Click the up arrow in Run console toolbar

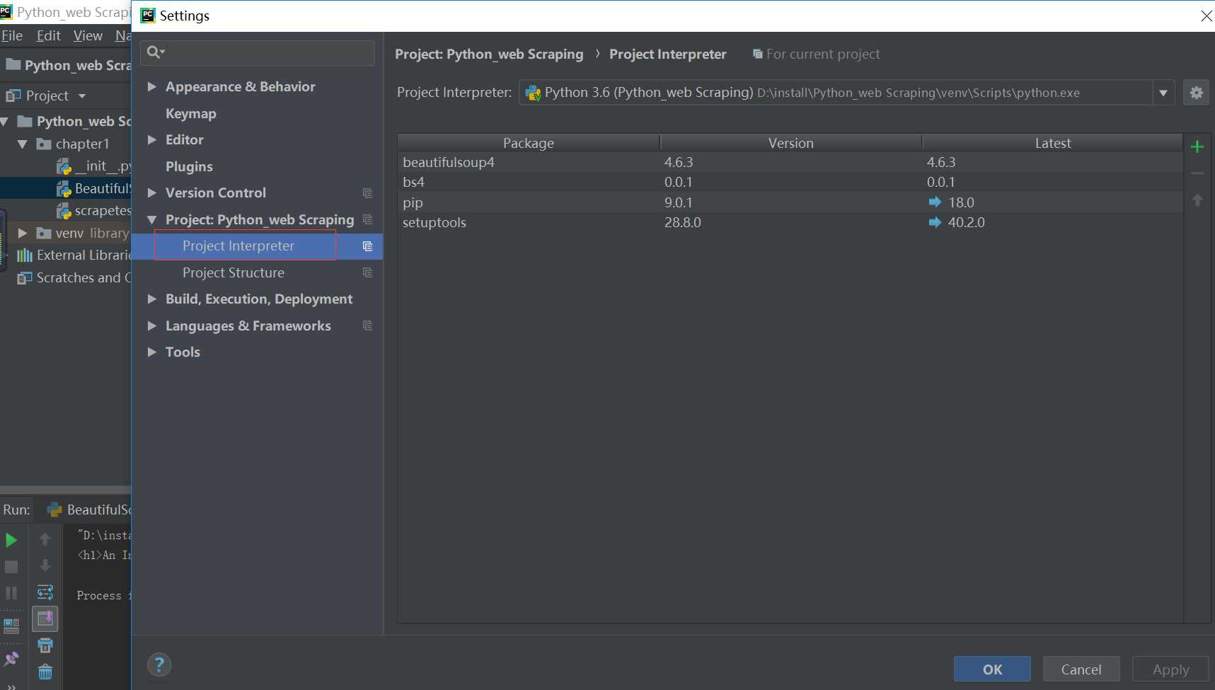45,539
